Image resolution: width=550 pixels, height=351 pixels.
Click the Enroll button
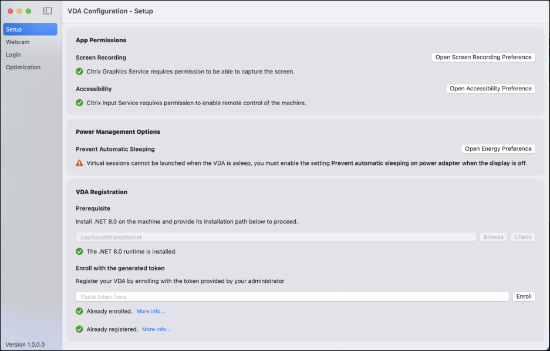click(524, 296)
